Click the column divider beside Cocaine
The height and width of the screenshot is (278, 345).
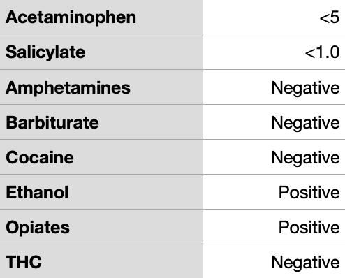pos(203,157)
